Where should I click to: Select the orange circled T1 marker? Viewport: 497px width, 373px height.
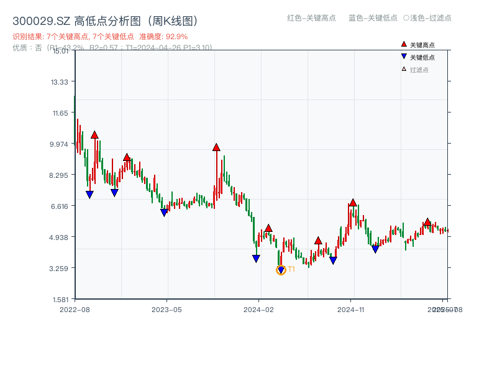[x=281, y=270]
